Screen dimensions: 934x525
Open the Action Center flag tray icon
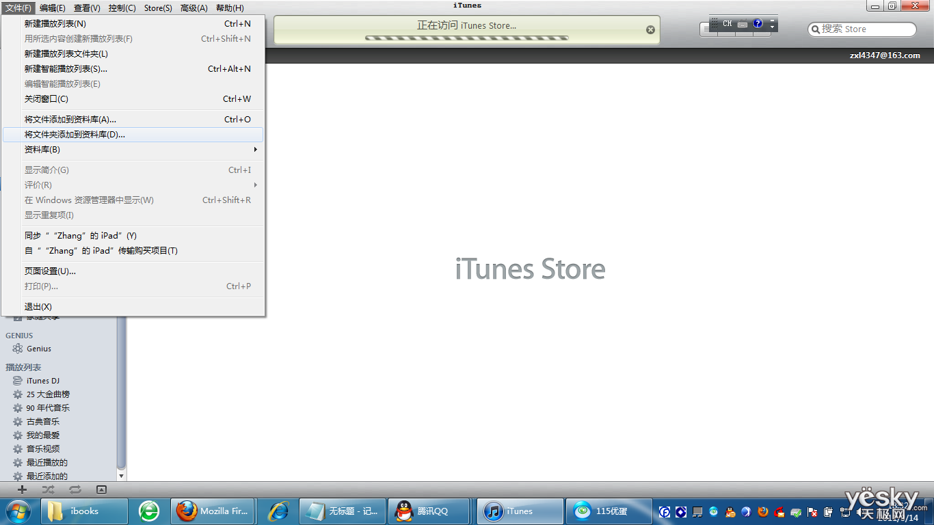tap(812, 512)
